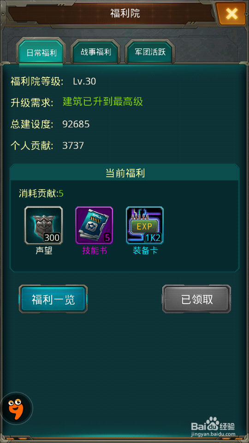Select the 军团活跃 tab
The image size is (249, 443).
point(150,52)
